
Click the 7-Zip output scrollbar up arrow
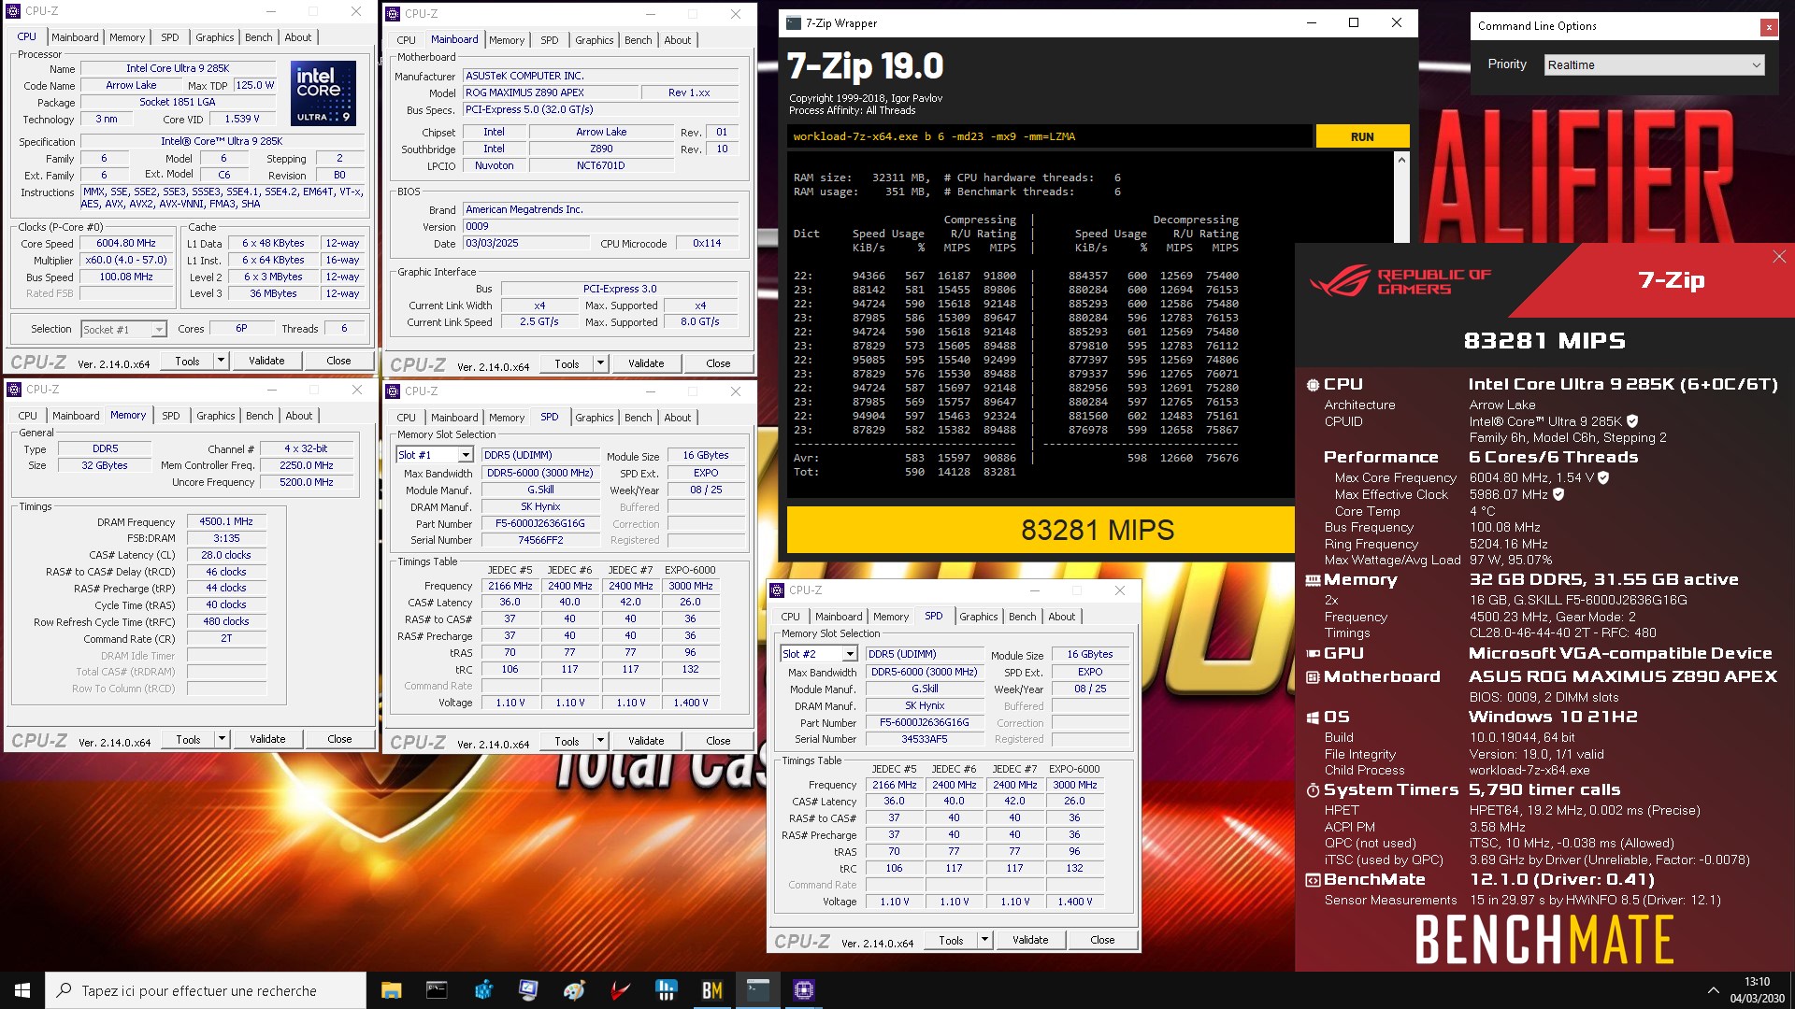(x=1400, y=160)
